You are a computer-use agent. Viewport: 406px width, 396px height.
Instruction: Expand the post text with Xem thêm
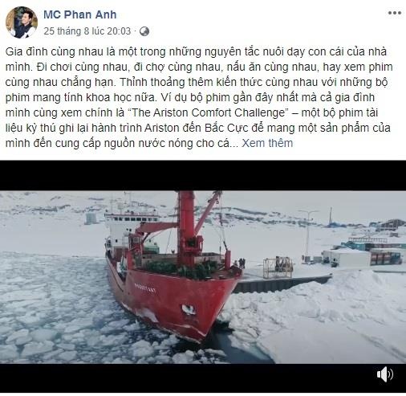pyautogui.click(x=267, y=143)
